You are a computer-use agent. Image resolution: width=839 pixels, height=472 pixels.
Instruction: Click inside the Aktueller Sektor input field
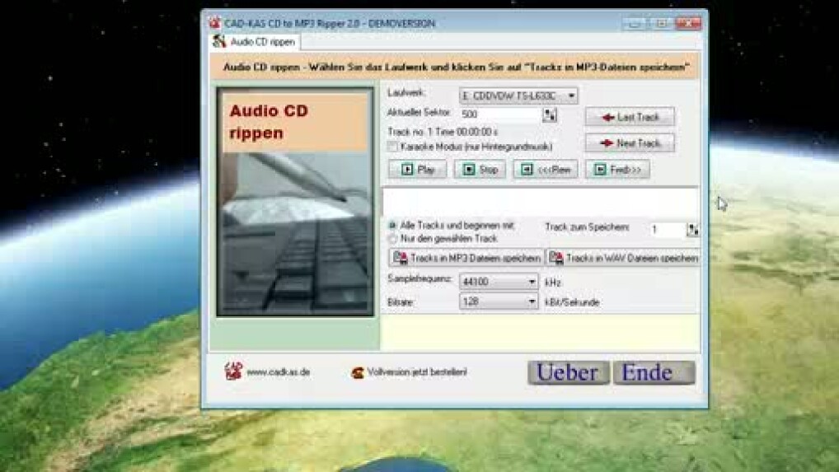pyautogui.click(x=499, y=115)
